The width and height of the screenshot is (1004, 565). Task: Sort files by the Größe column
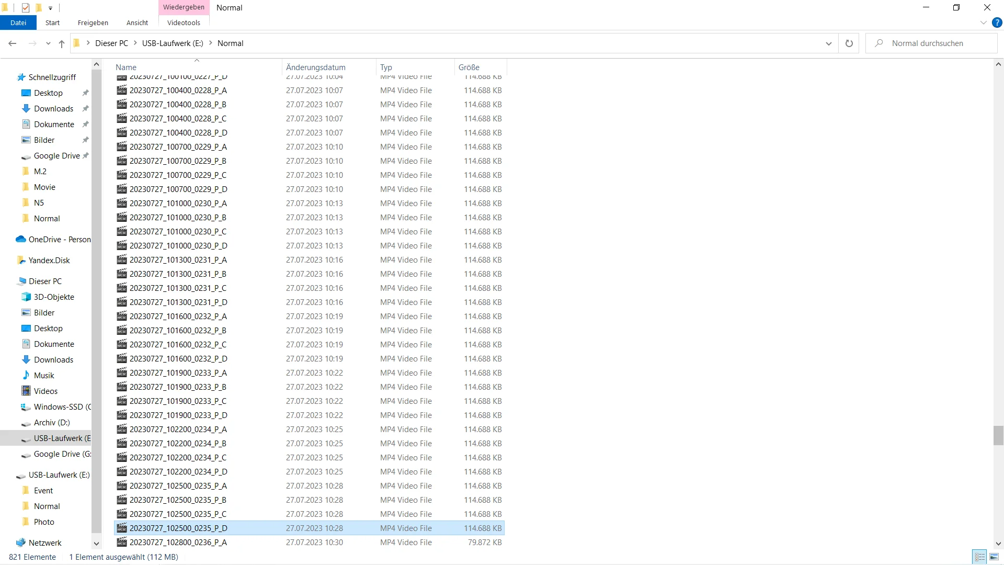tap(480, 67)
